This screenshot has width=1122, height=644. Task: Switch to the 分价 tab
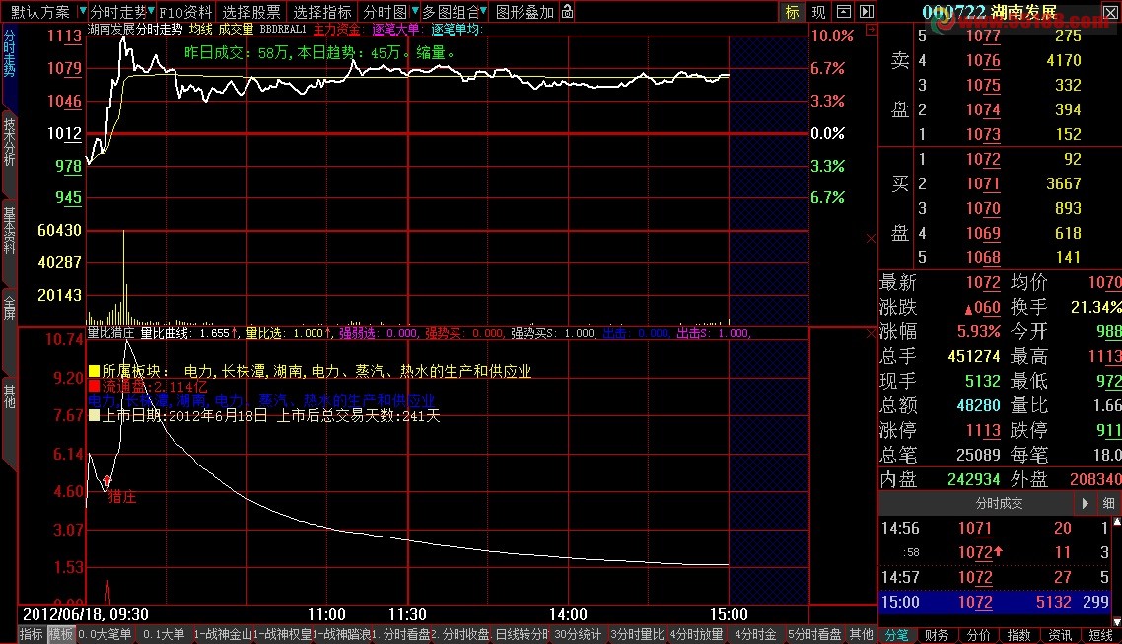[x=978, y=635]
